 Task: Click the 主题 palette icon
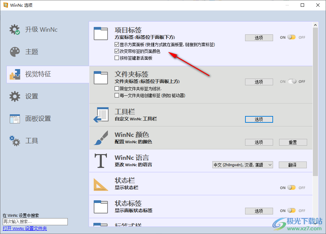click(15, 52)
